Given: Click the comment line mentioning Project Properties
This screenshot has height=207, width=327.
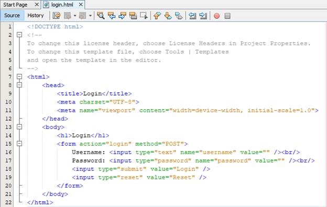Looking at the screenshot, I should click(x=169, y=43).
